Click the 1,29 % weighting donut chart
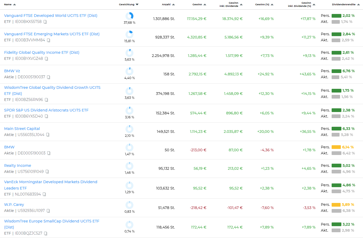Image resolution: width=363 pixels, height=238 pixels. point(129,185)
